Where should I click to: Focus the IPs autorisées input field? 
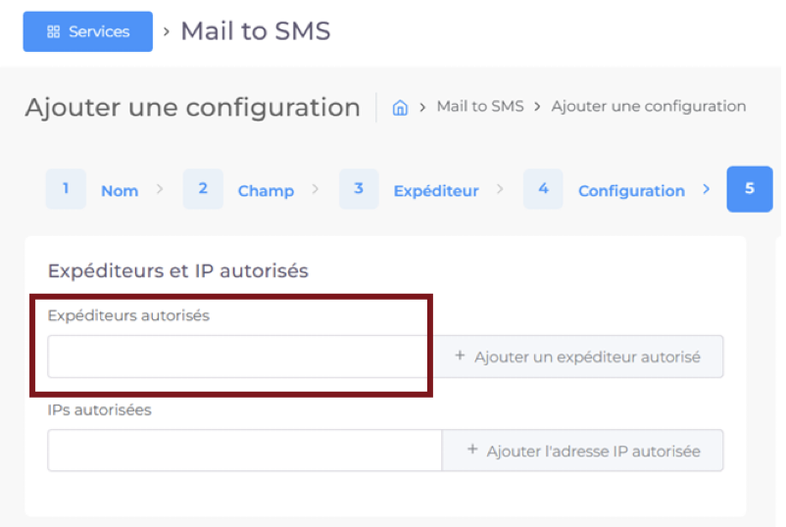tap(245, 451)
